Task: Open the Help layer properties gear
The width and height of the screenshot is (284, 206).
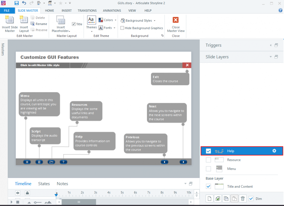Action: point(274,151)
